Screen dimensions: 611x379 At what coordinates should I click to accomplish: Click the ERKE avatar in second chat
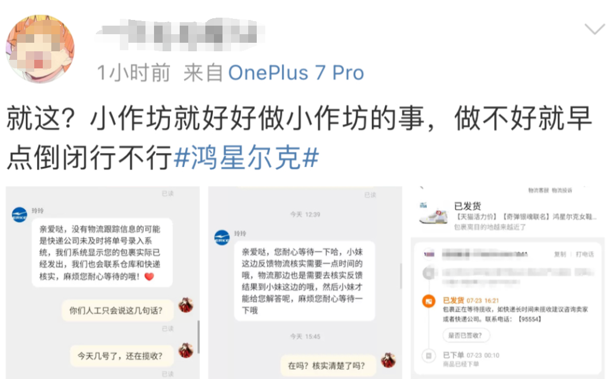222,238
